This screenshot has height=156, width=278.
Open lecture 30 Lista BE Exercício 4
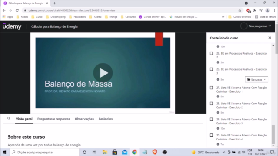[x=242, y=137]
